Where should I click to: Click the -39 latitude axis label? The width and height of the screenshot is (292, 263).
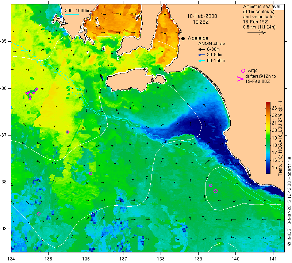[3, 229]
